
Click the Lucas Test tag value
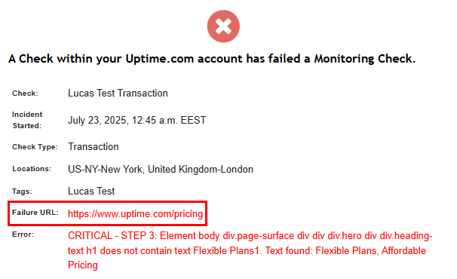click(x=91, y=191)
